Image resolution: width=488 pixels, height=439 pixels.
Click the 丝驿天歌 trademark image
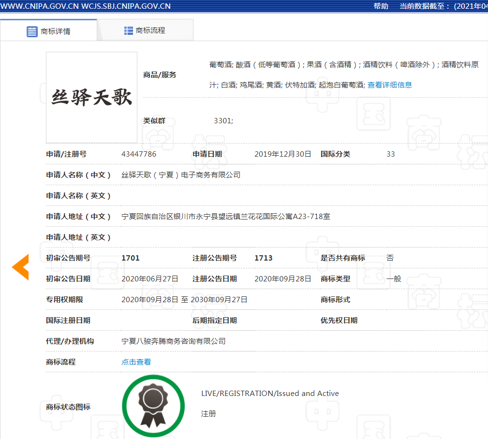tap(91, 97)
